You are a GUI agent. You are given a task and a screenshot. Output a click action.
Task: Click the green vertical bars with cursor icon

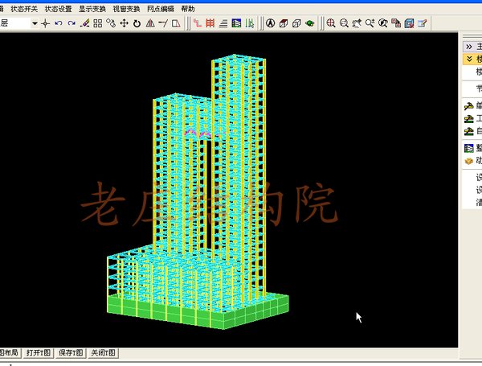coord(250,23)
